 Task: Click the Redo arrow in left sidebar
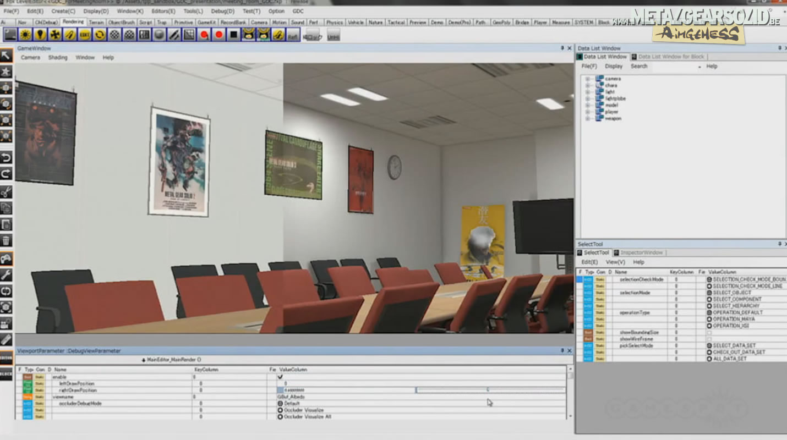(x=6, y=174)
